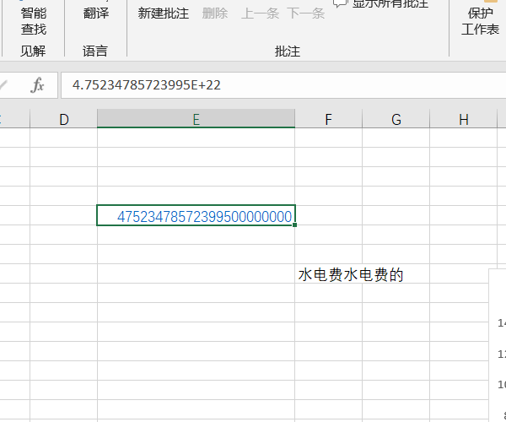506x422 pixels.
Task: Click Protect Sheet (保护工作表)
Action: coord(480,21)
